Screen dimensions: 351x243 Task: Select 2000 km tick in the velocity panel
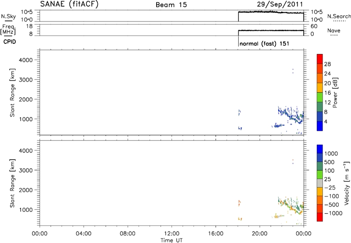pos(26,190)
